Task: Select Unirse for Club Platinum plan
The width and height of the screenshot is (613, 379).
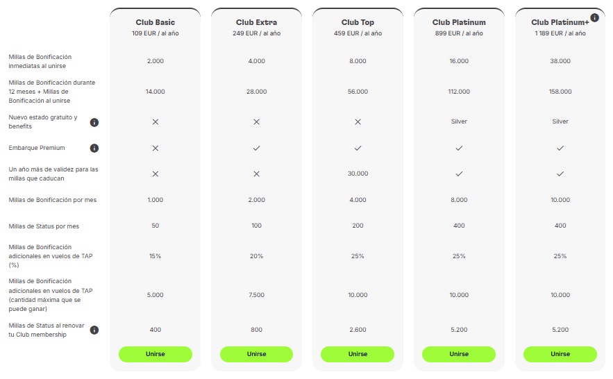Action: pos(459,354)
